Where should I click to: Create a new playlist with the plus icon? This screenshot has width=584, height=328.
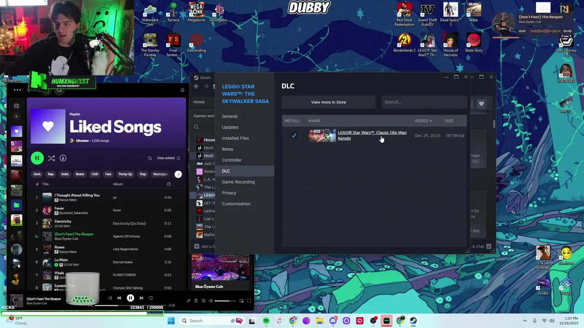16,117
